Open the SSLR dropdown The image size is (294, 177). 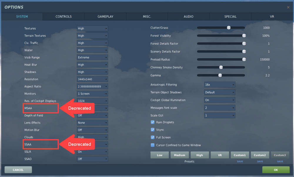click(x=92, y=152)
